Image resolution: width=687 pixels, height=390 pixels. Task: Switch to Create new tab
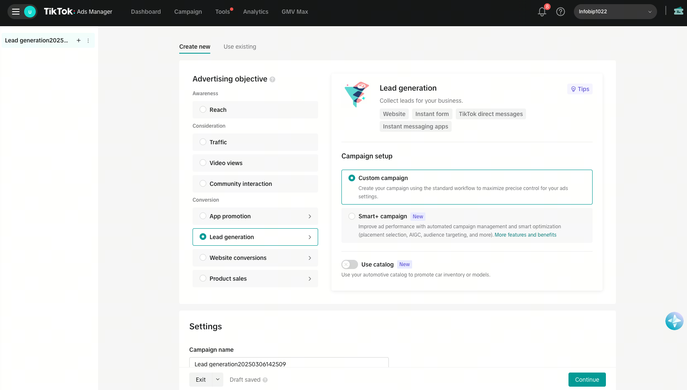coord(195,47)
